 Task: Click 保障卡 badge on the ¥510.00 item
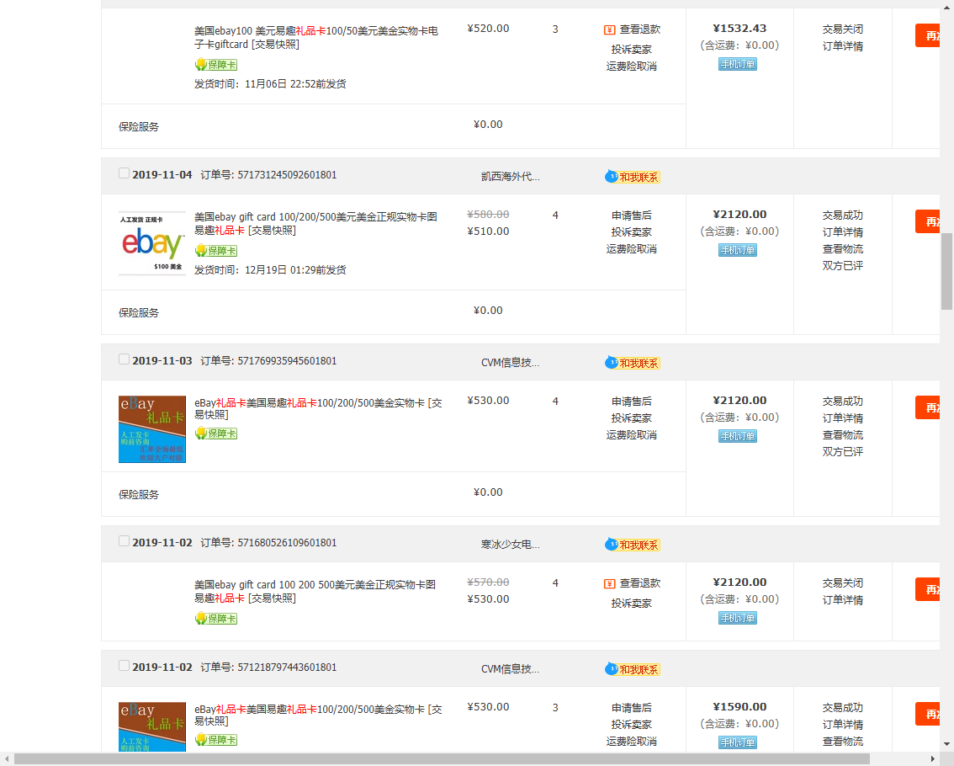[x=216, y=251]
